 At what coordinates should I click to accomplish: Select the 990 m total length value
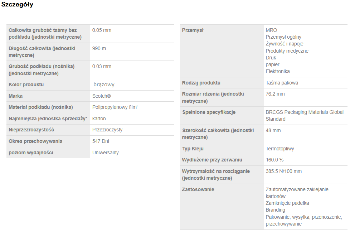[99, 48]
